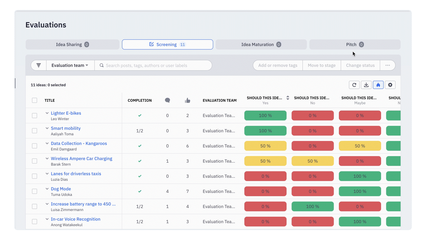Open the filter options icon
The width and height of the screenshot is (426, 240).
tap(39, 65)
